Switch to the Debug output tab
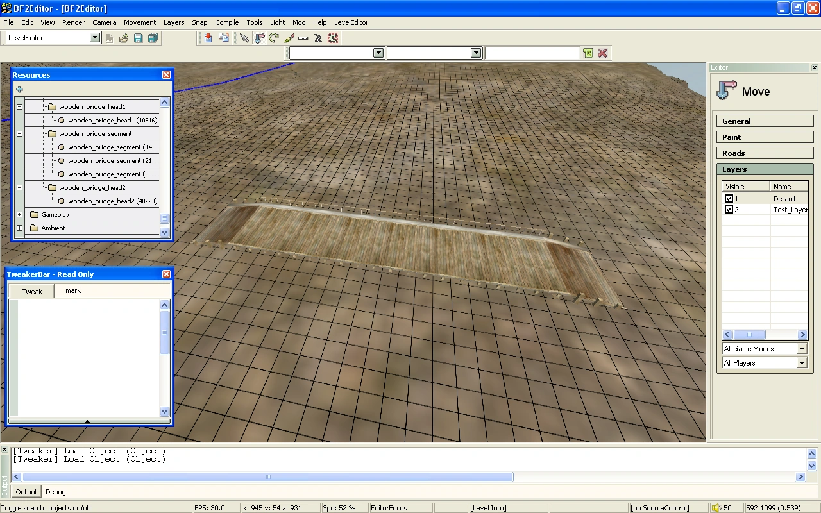The image size is (821, 513). (x=55, y=492)
